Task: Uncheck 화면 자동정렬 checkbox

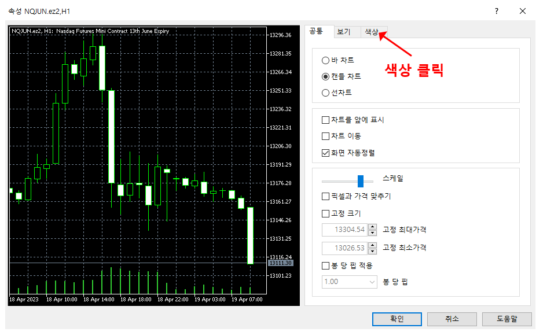Action: [x=325, y=153]
